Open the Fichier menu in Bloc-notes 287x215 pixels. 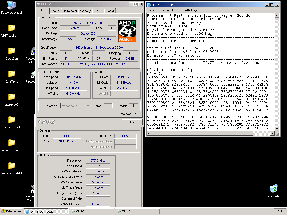pos(152,10)
